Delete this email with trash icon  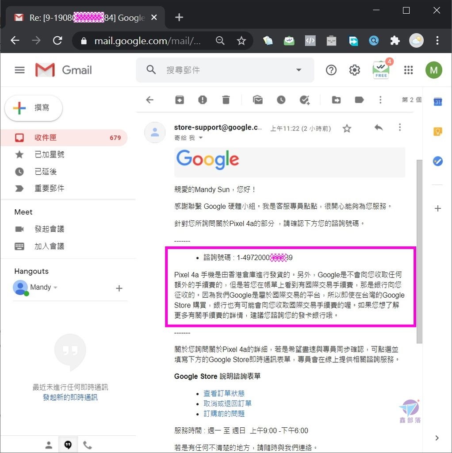coord(226,100)
